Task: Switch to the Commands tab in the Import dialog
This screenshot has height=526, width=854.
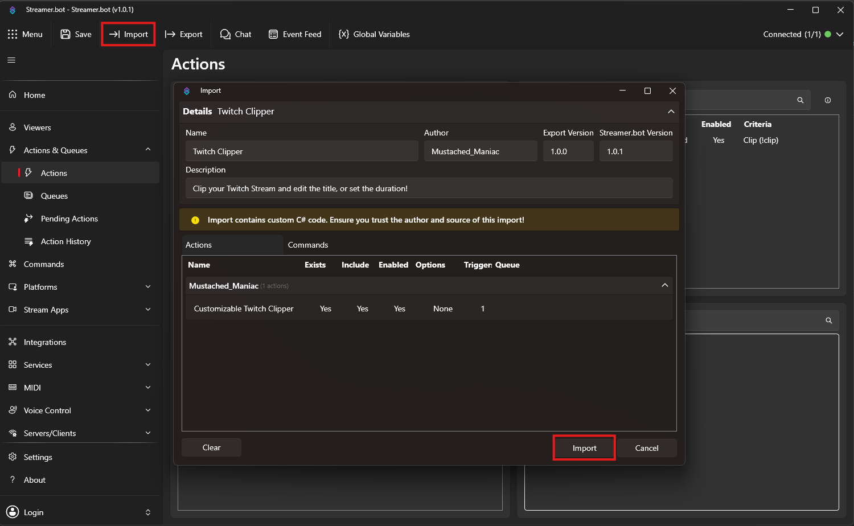Action: point(308,245)
